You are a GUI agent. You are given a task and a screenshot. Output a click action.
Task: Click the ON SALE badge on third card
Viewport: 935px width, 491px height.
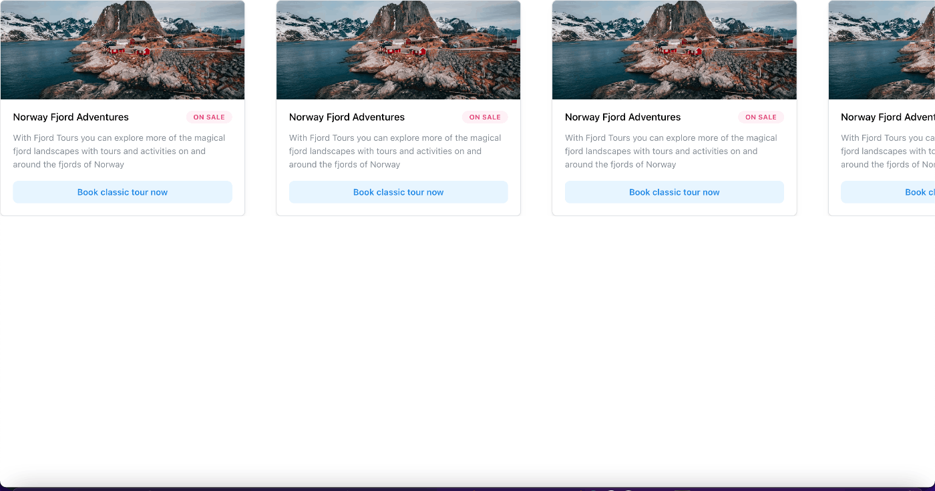coord(761,117)
